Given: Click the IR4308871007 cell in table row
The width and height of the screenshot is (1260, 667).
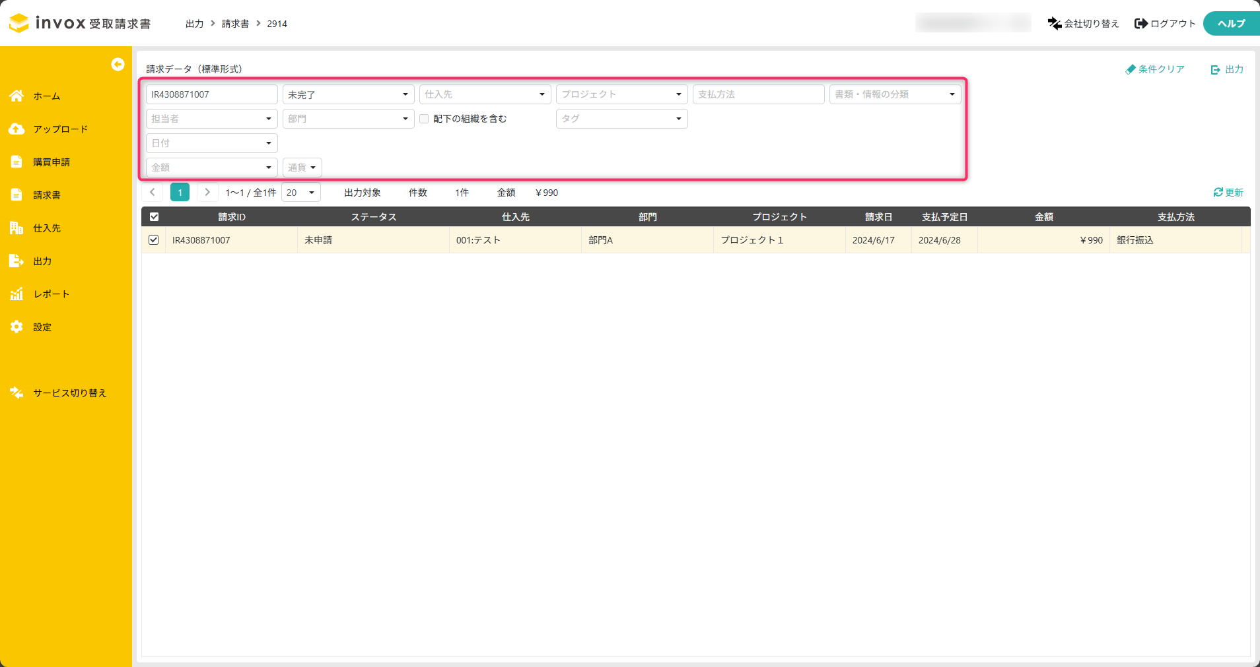Looking at the screenshot, I should (x=232, y=240).
